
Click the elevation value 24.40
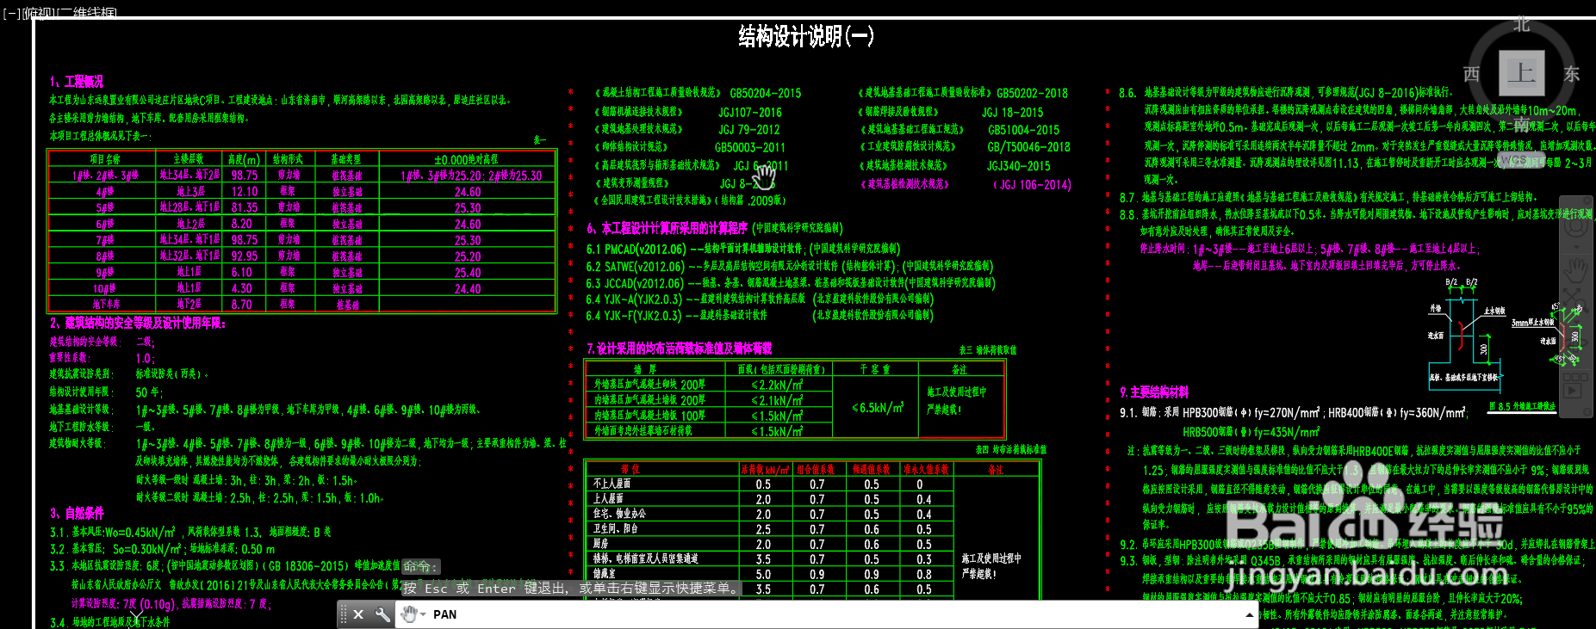click(468, 289)
